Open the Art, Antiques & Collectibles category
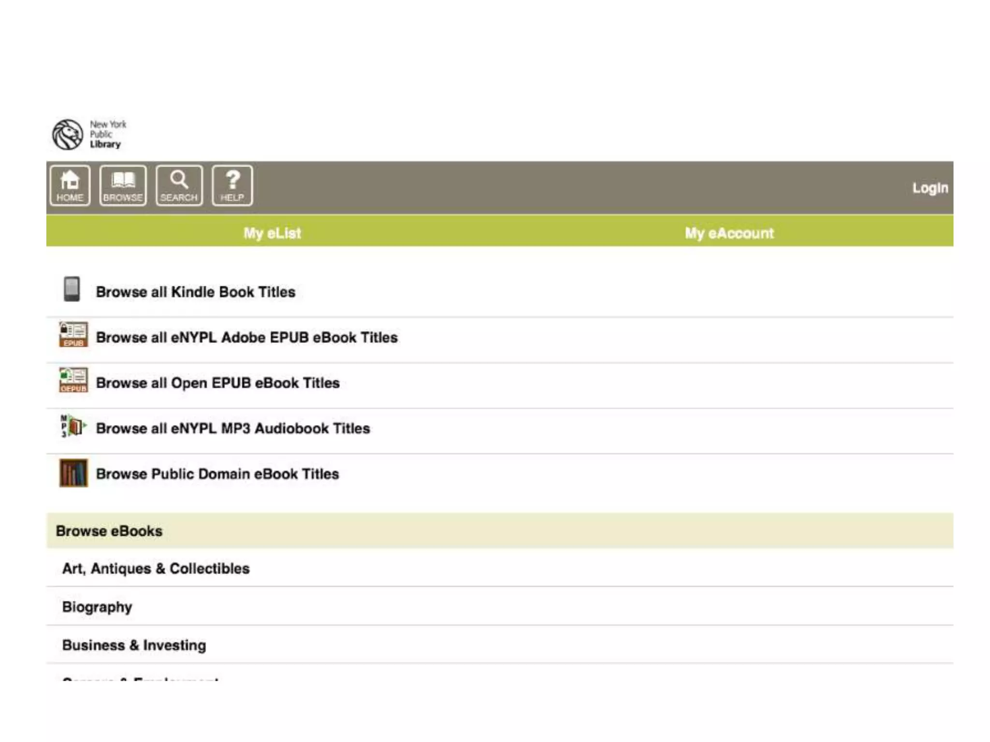 (x=156, y=569)
